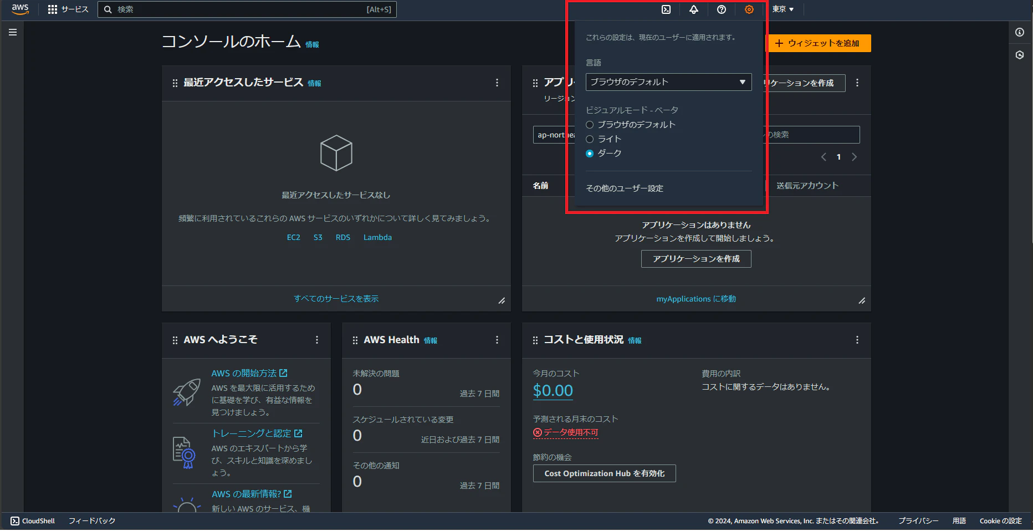Open the 最近アクセスしたサービス widget options menu
Screen dimensions: 1033x531
[497, 83]
